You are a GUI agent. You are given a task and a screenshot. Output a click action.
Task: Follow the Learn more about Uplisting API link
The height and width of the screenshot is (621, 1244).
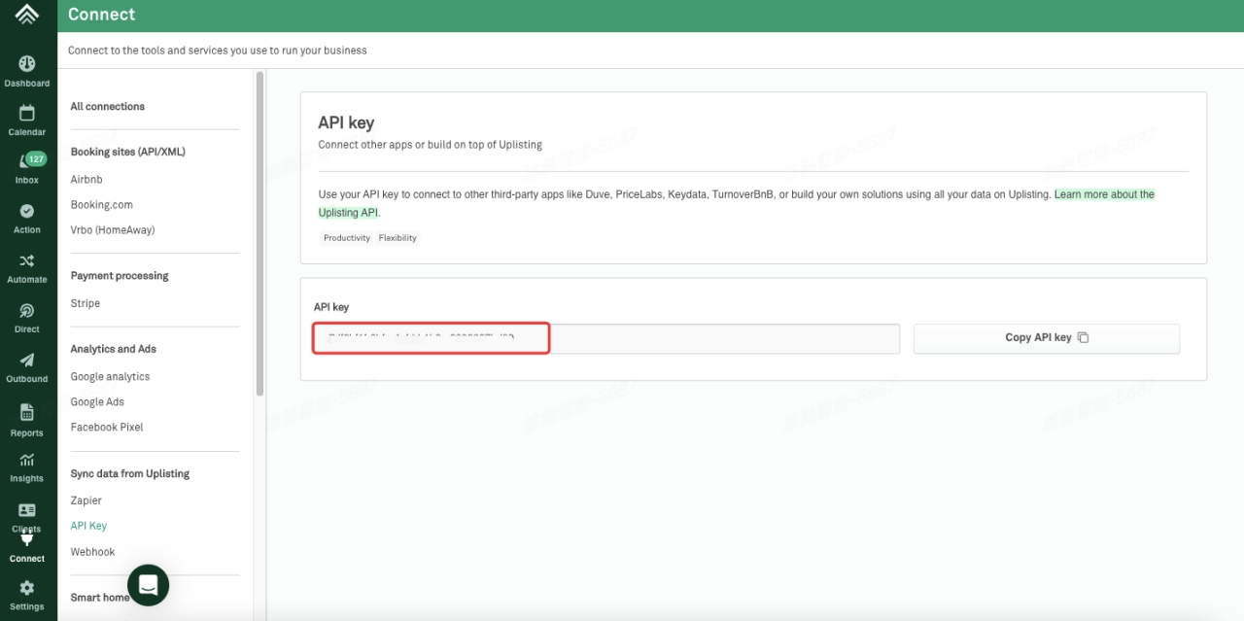click(1104, 195)
